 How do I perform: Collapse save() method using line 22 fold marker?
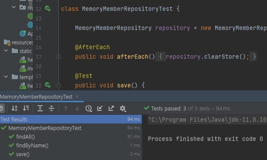click(58, 86)
